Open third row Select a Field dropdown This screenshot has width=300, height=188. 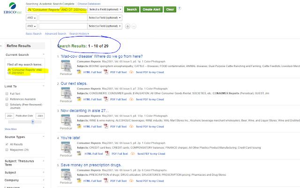(x=105, y=26)
